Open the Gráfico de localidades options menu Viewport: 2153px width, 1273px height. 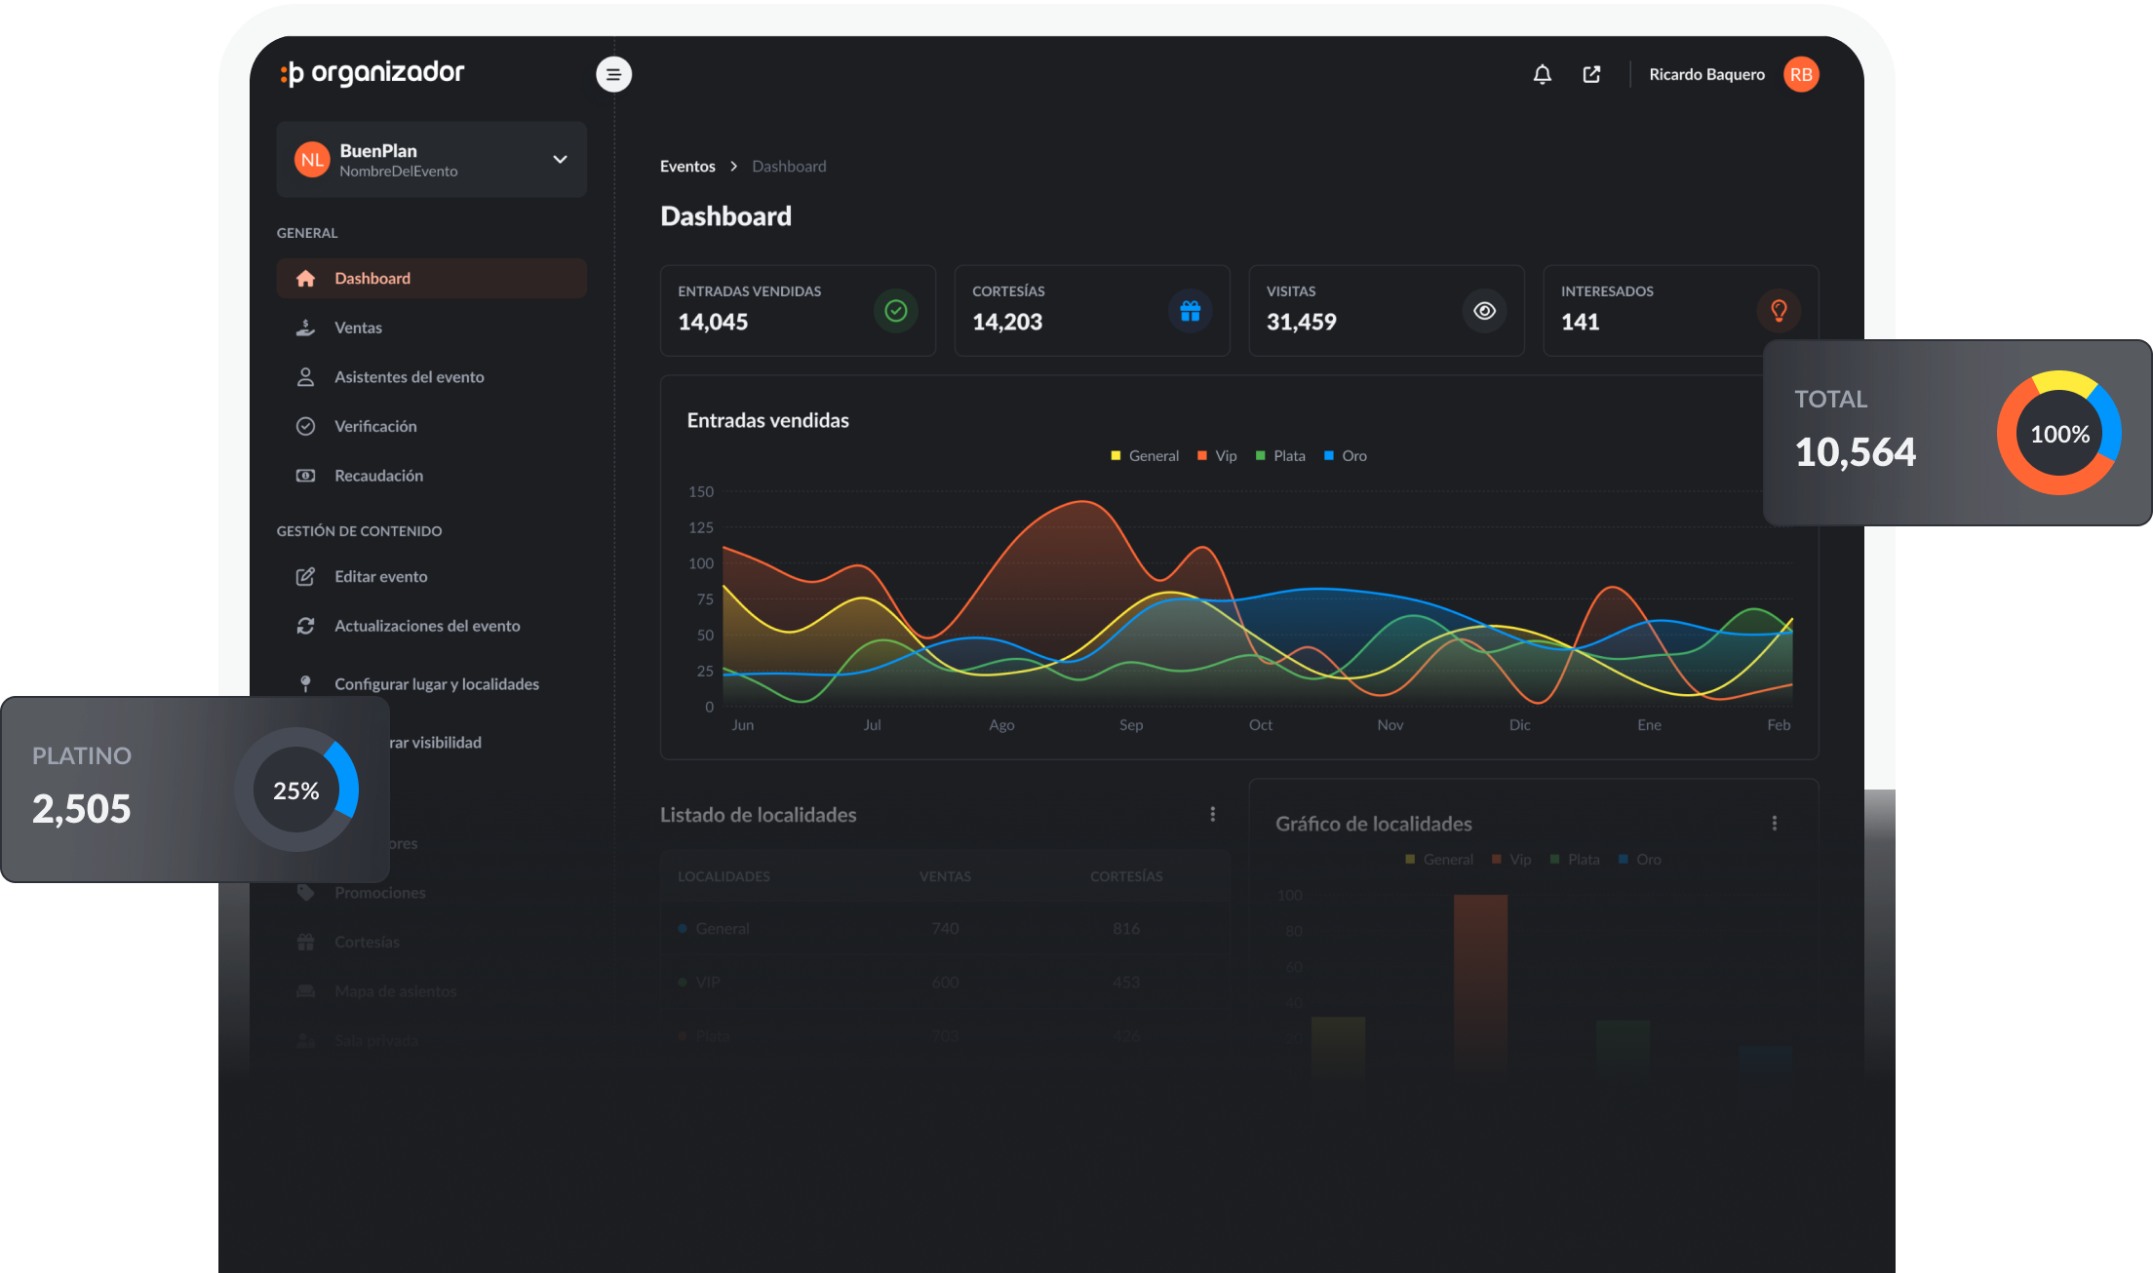click(x=1775, y=823)
